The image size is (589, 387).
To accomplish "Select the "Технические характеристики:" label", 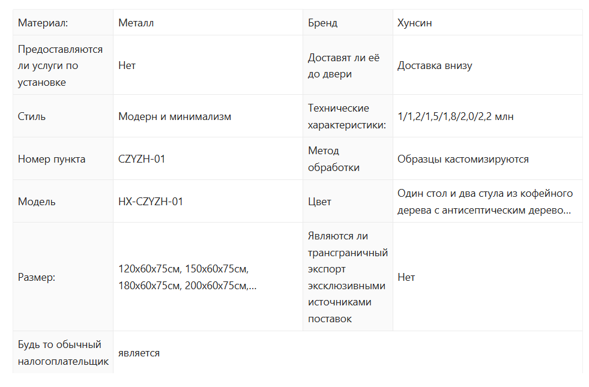I will [346, 116].
